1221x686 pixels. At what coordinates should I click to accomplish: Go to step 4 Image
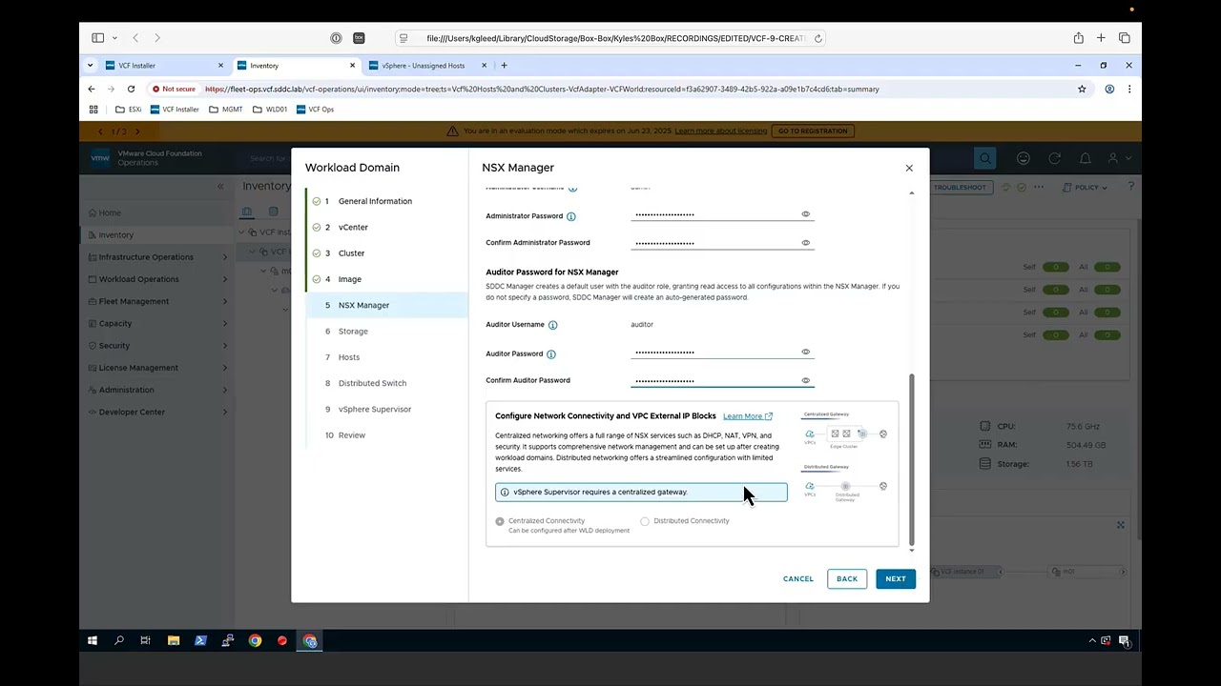click(x=349, y=279)
